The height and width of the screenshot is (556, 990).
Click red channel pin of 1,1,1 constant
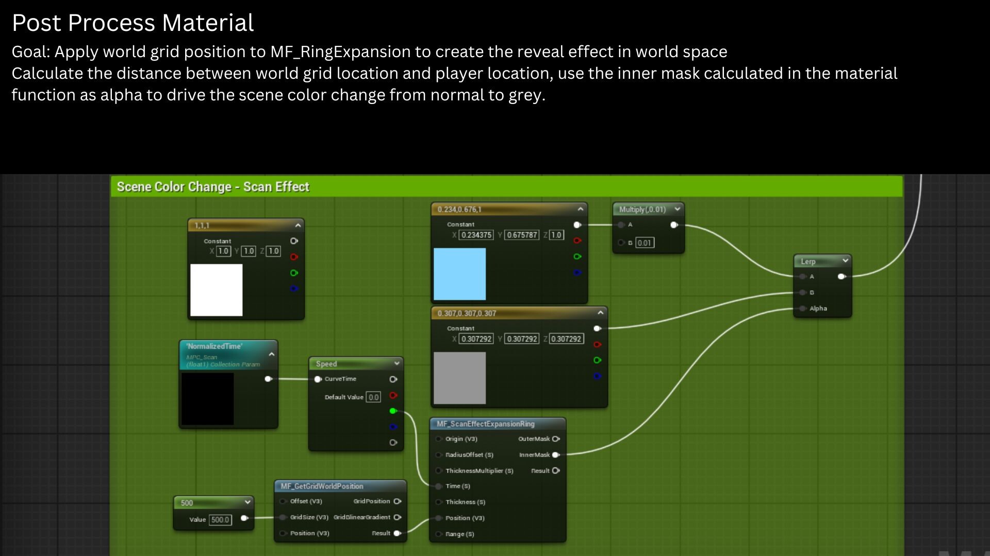pos(294,257)
